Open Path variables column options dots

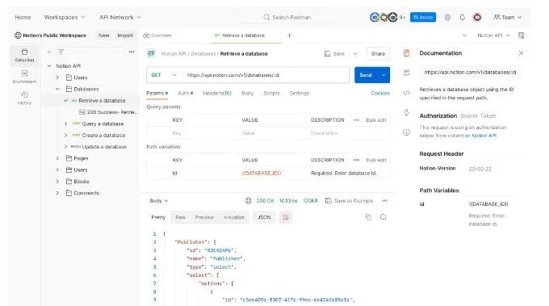(356, 160)
